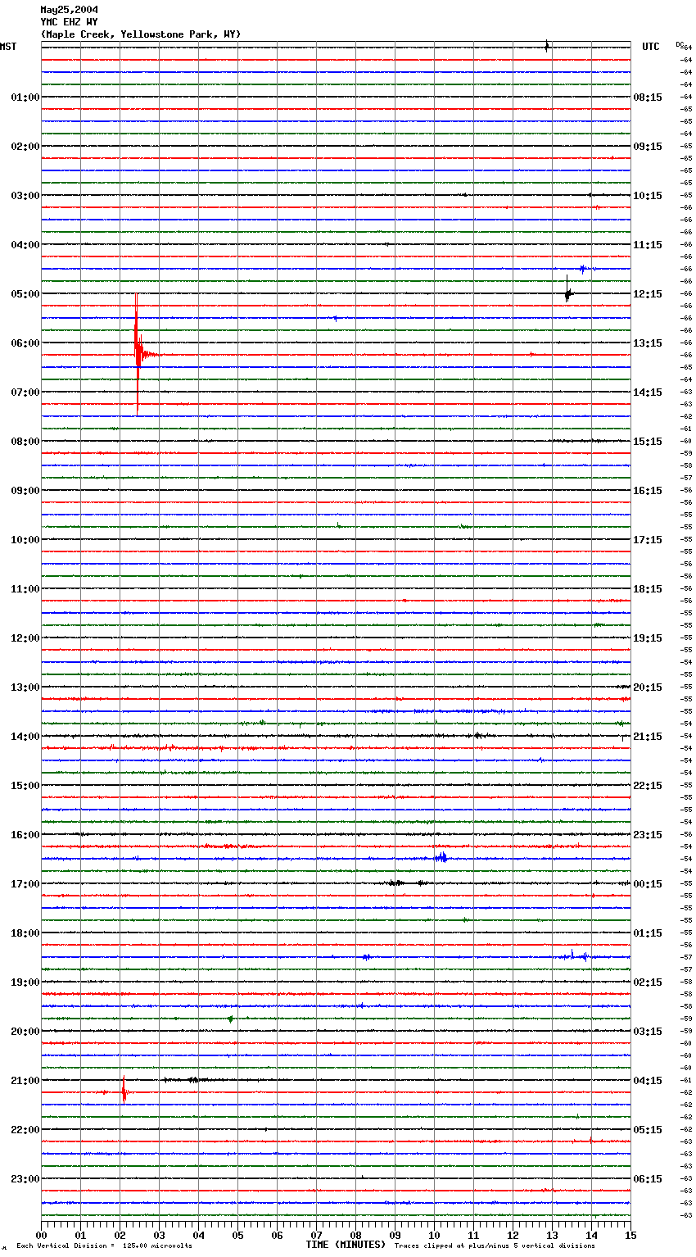Click the 08:15 UTC time label
Screen dimensions: 696x1257
click(x=648, y=98)
